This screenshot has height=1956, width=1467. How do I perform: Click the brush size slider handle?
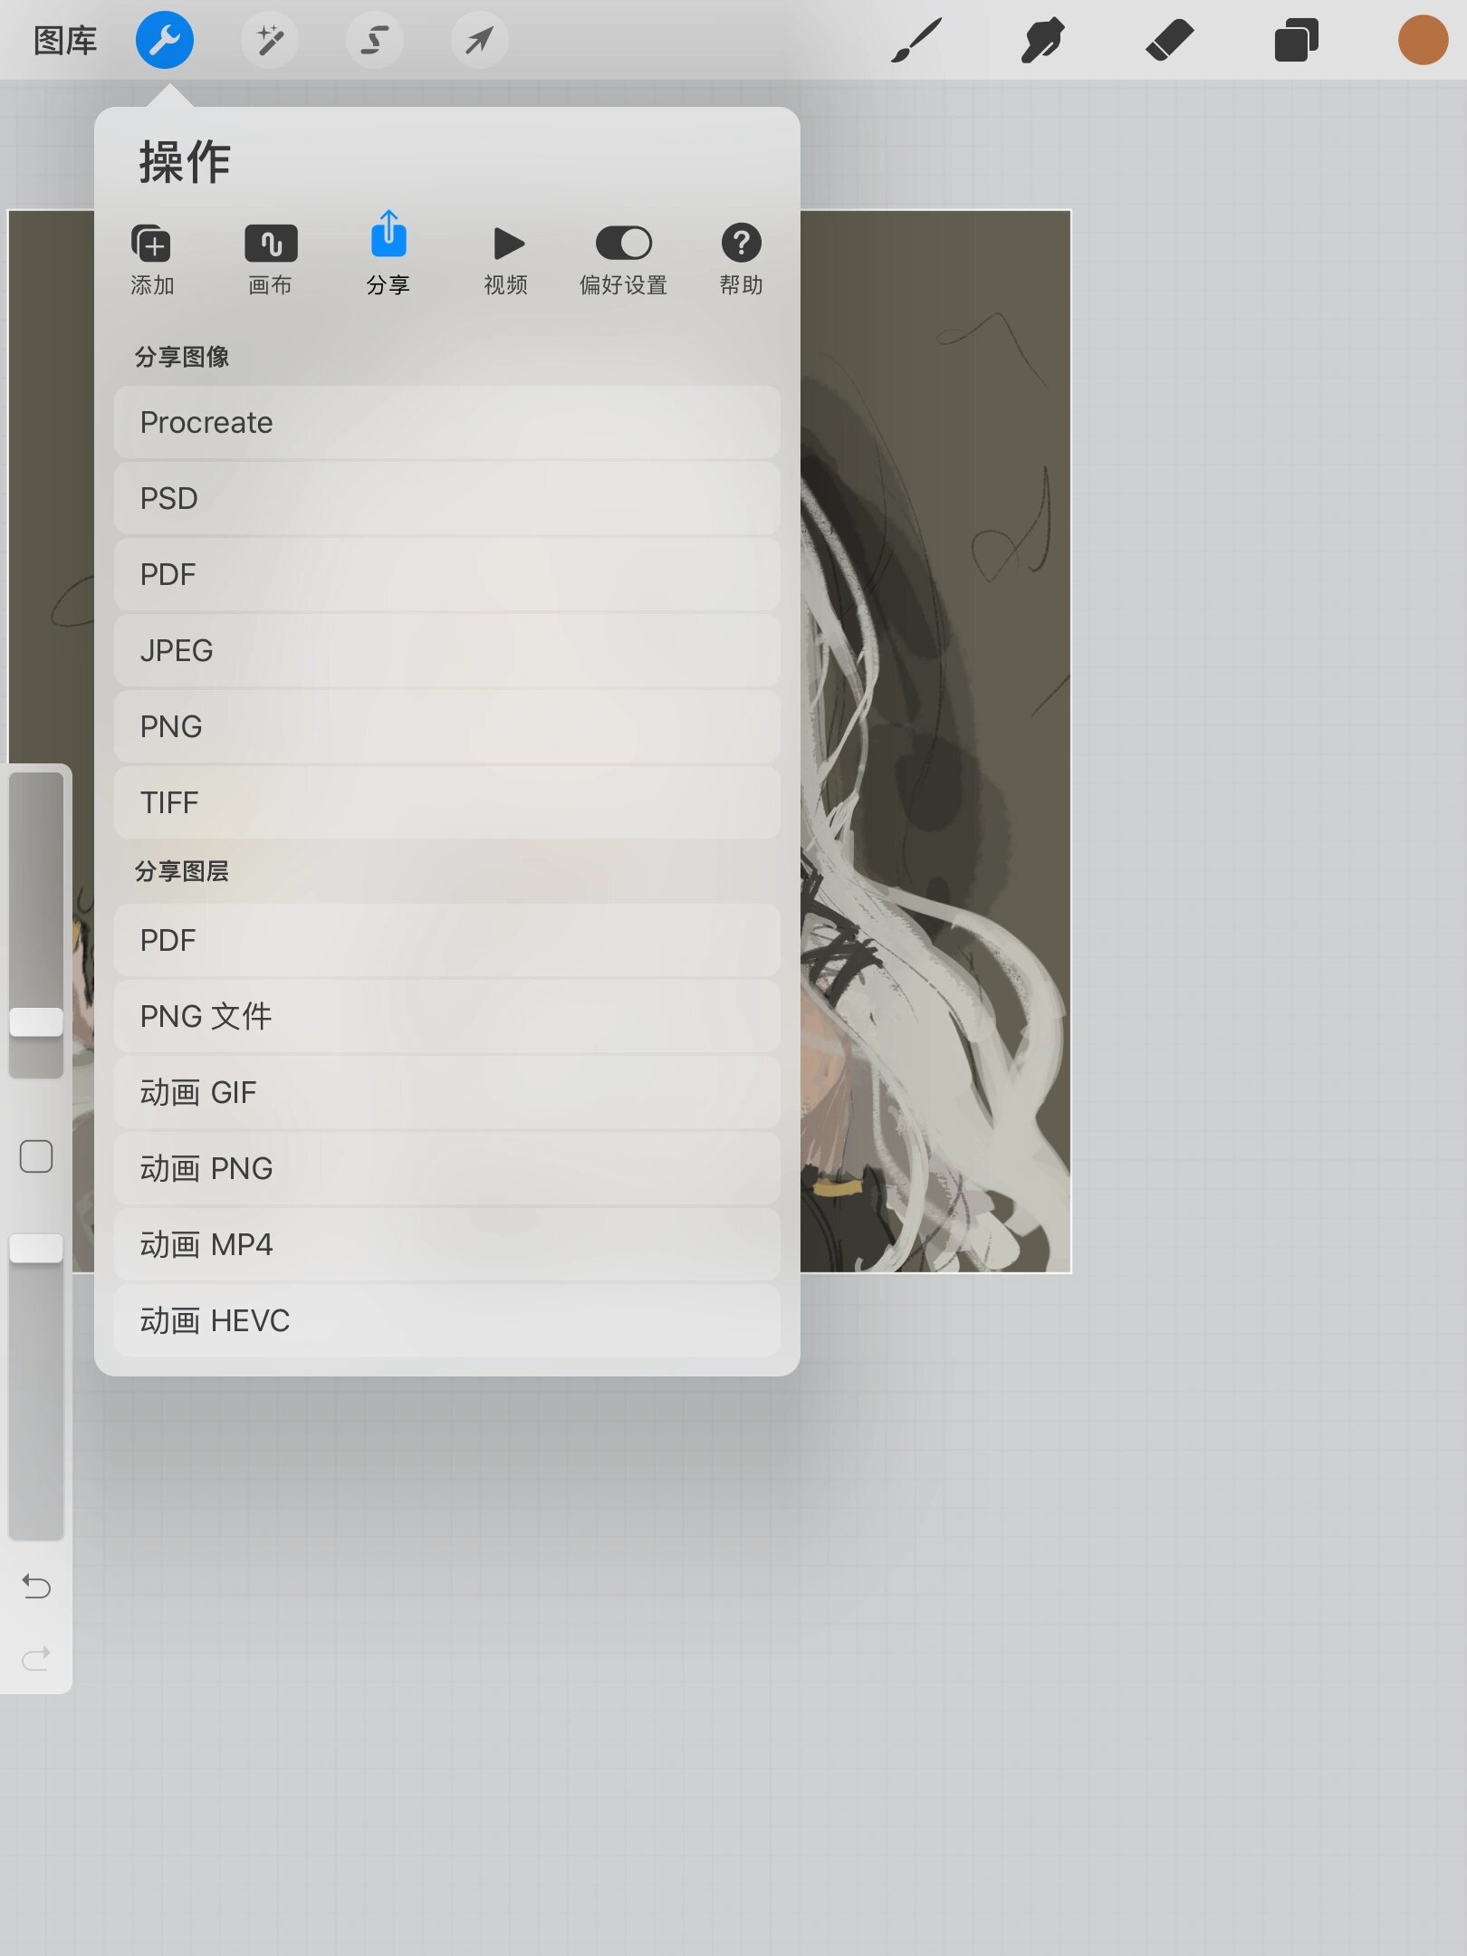click(36, 1021)
